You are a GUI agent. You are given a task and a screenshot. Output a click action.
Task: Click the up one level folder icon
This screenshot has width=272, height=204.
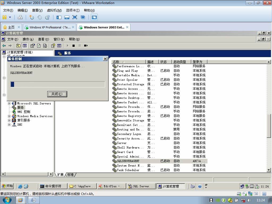(18, 46)
